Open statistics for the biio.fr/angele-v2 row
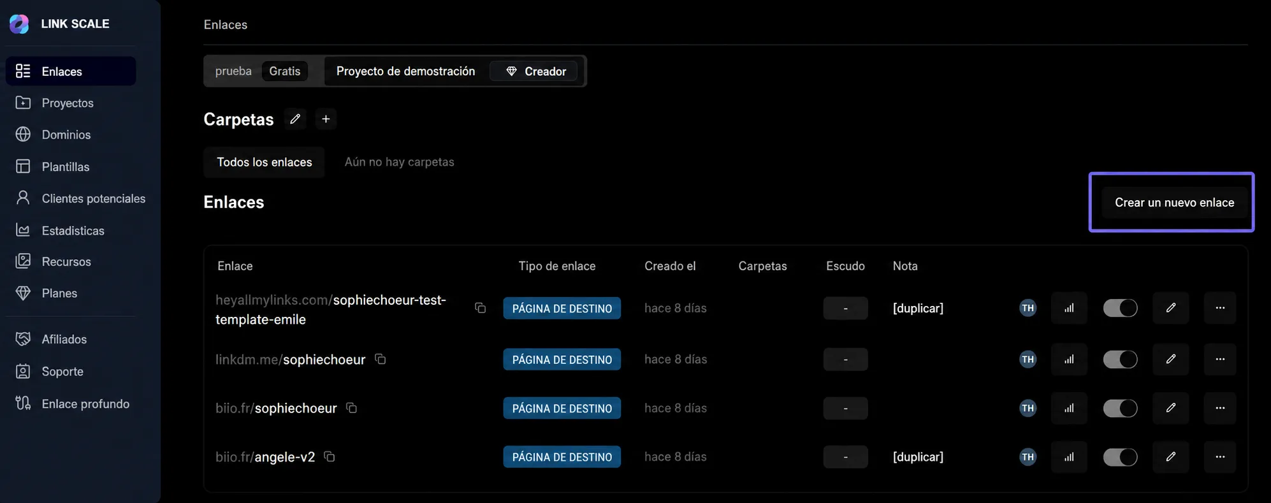 (1069, 456)
